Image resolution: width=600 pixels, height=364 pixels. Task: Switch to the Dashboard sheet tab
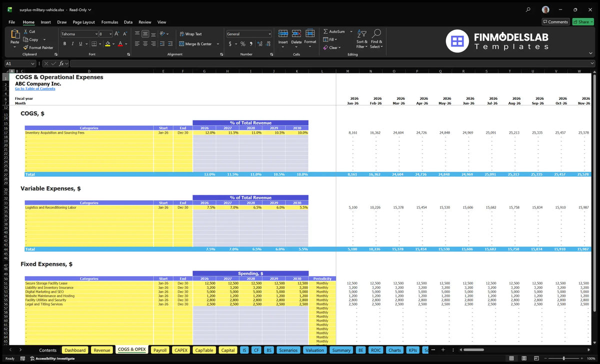[75, 350]
